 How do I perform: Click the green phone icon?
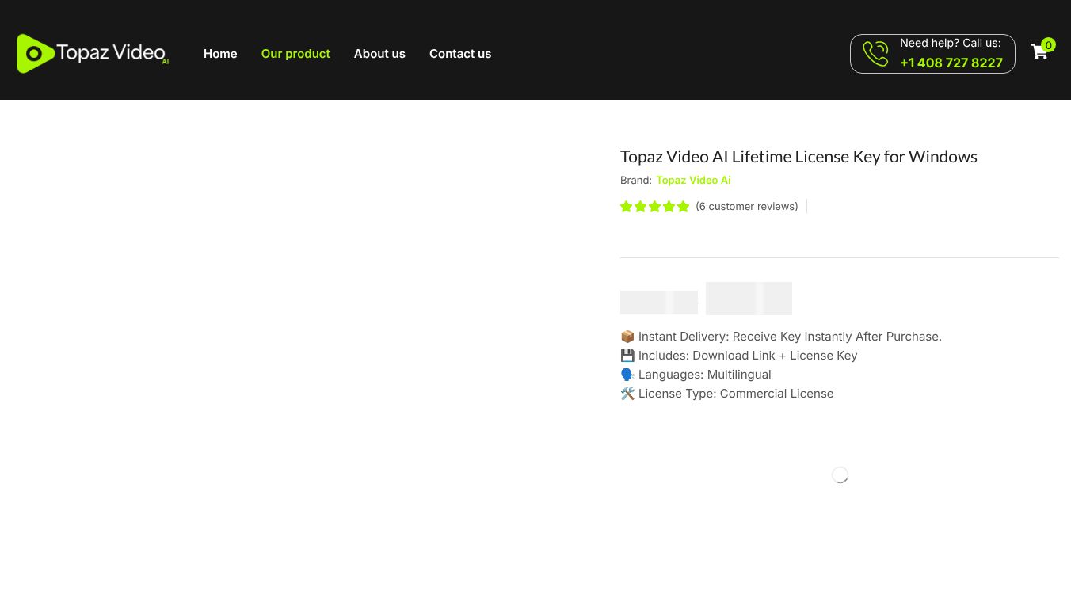875,53
